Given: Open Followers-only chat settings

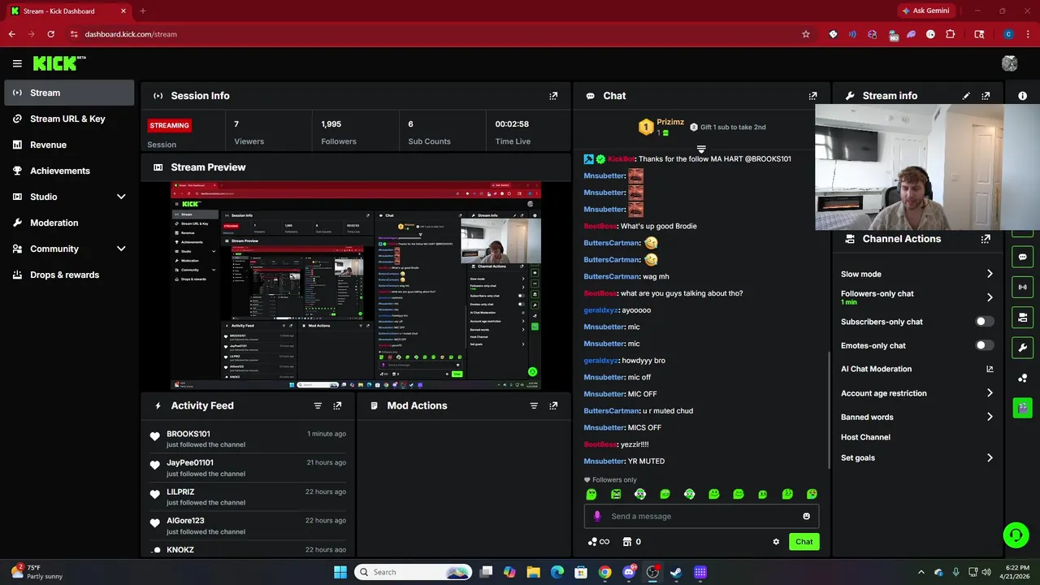Looking at the screenshot, I should [x=916, y=297].
